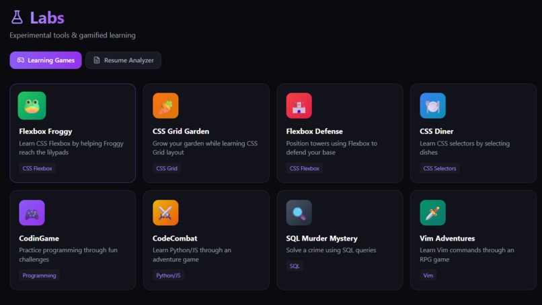
Task: Click the CSS Selectors tag
Action: (440, 168)
